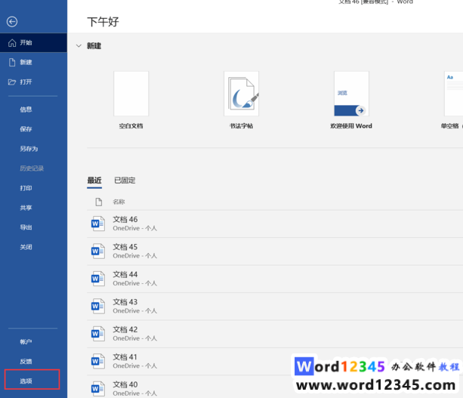Image resolution: width=463 pixels, height=398 pixels.
Task: Click the Word file icon for 文档 40
Action: click(x=97, y=388)
